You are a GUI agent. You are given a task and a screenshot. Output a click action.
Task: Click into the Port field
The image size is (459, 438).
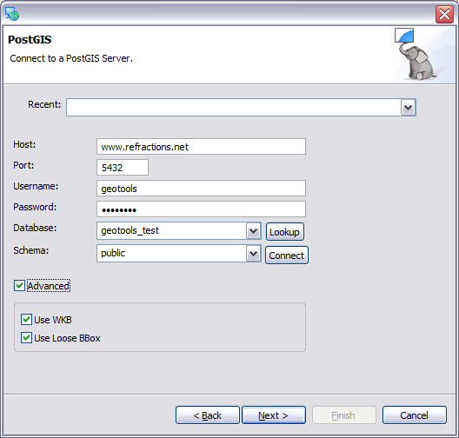coord(123,168)
